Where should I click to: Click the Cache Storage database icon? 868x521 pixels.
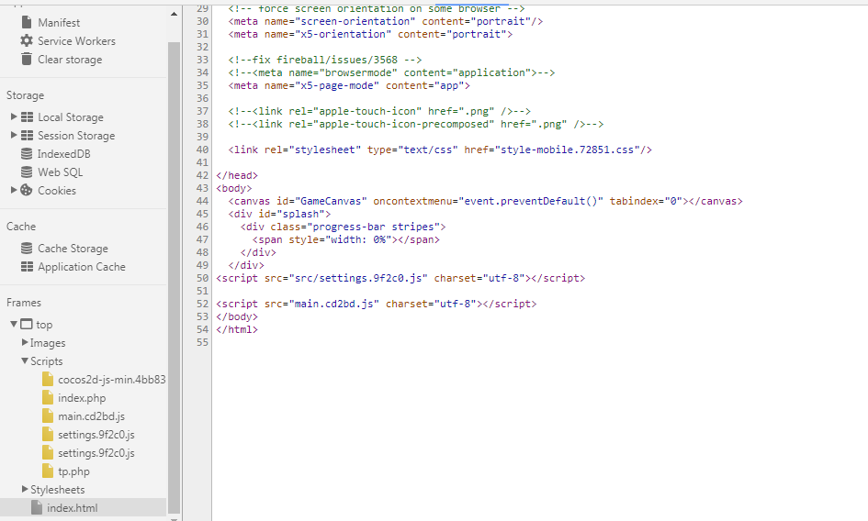(26, 248)
